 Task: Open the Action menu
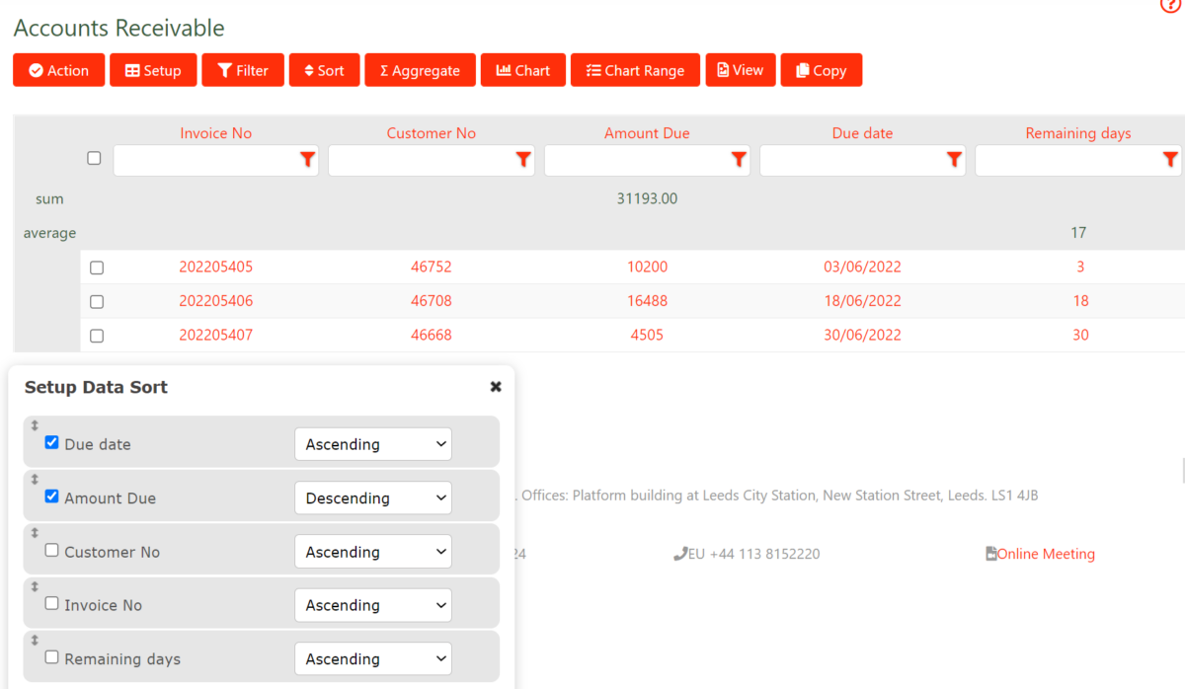[58, 69]
